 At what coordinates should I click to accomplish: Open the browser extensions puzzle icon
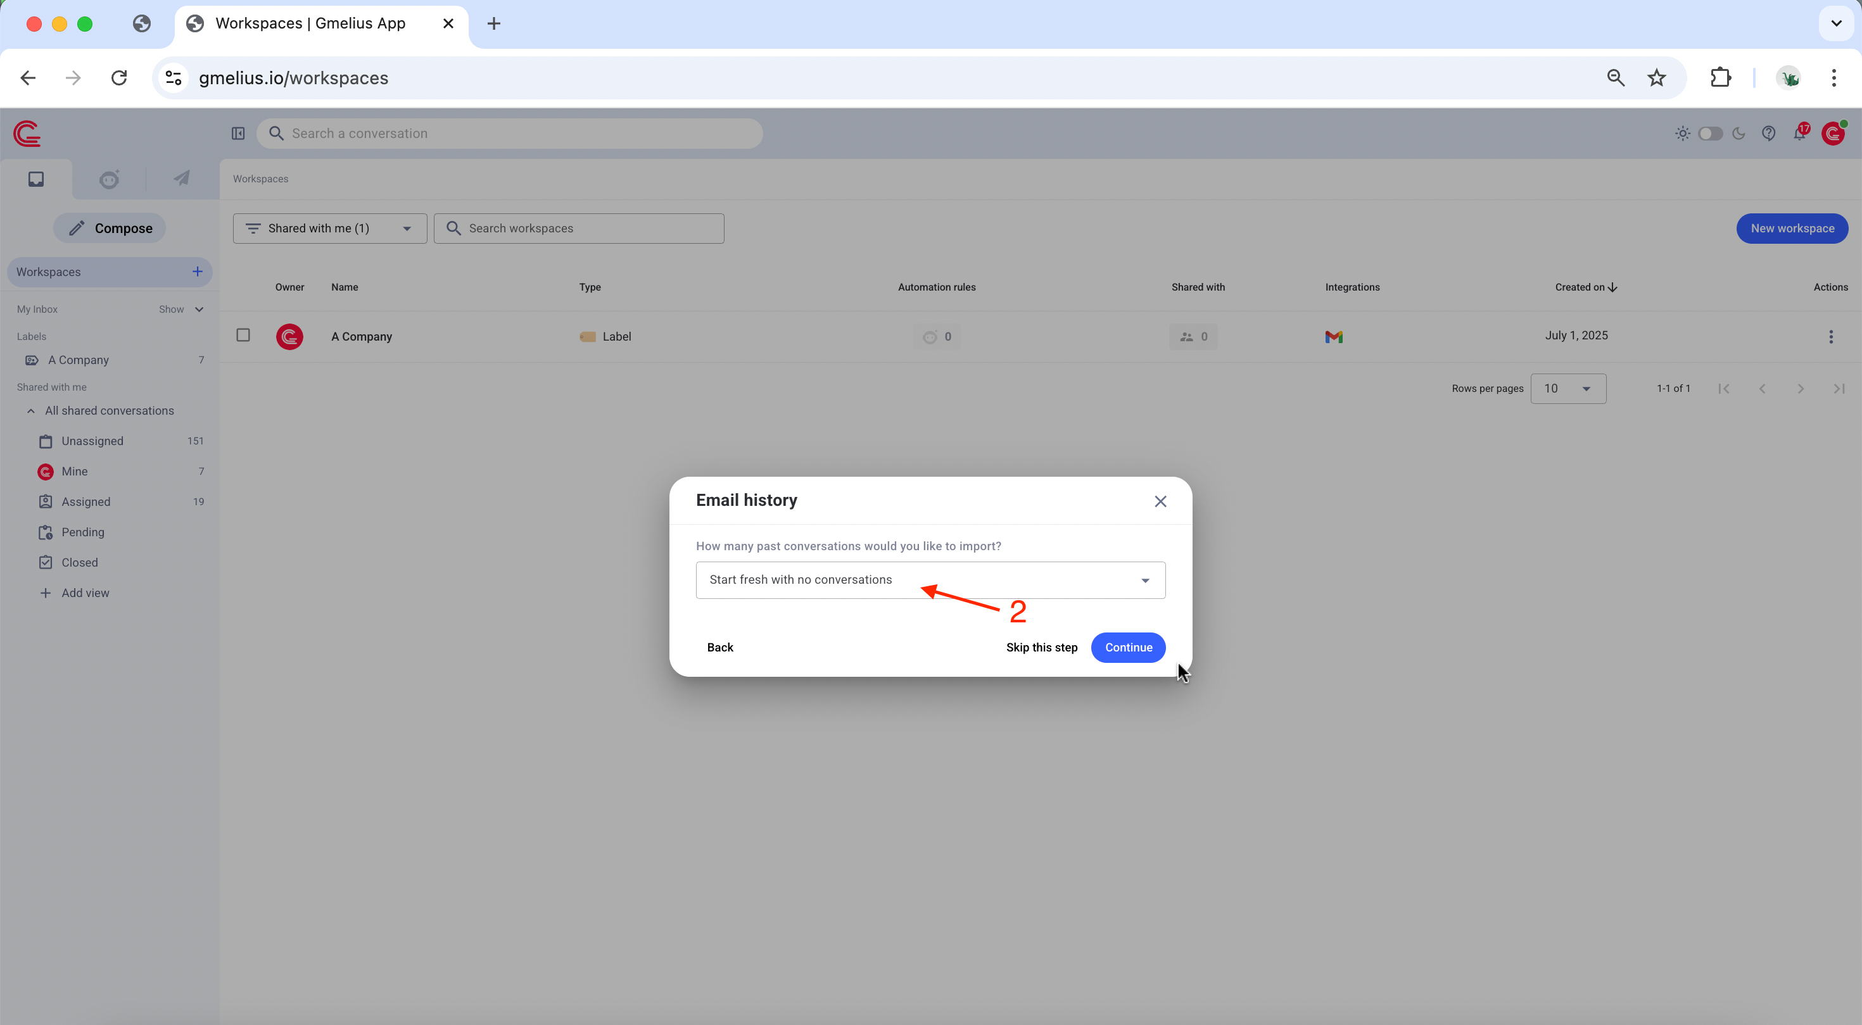click(x=1720, y=78)
